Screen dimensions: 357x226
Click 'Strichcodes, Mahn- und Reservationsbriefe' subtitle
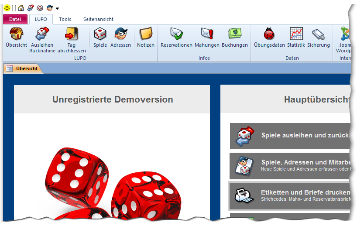point(306,199)
